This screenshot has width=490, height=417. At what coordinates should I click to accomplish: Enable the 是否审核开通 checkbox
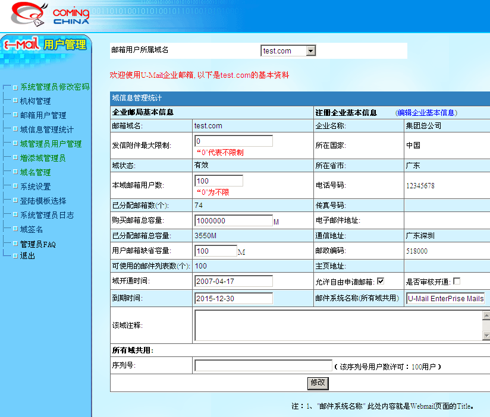tap(457, 281)
